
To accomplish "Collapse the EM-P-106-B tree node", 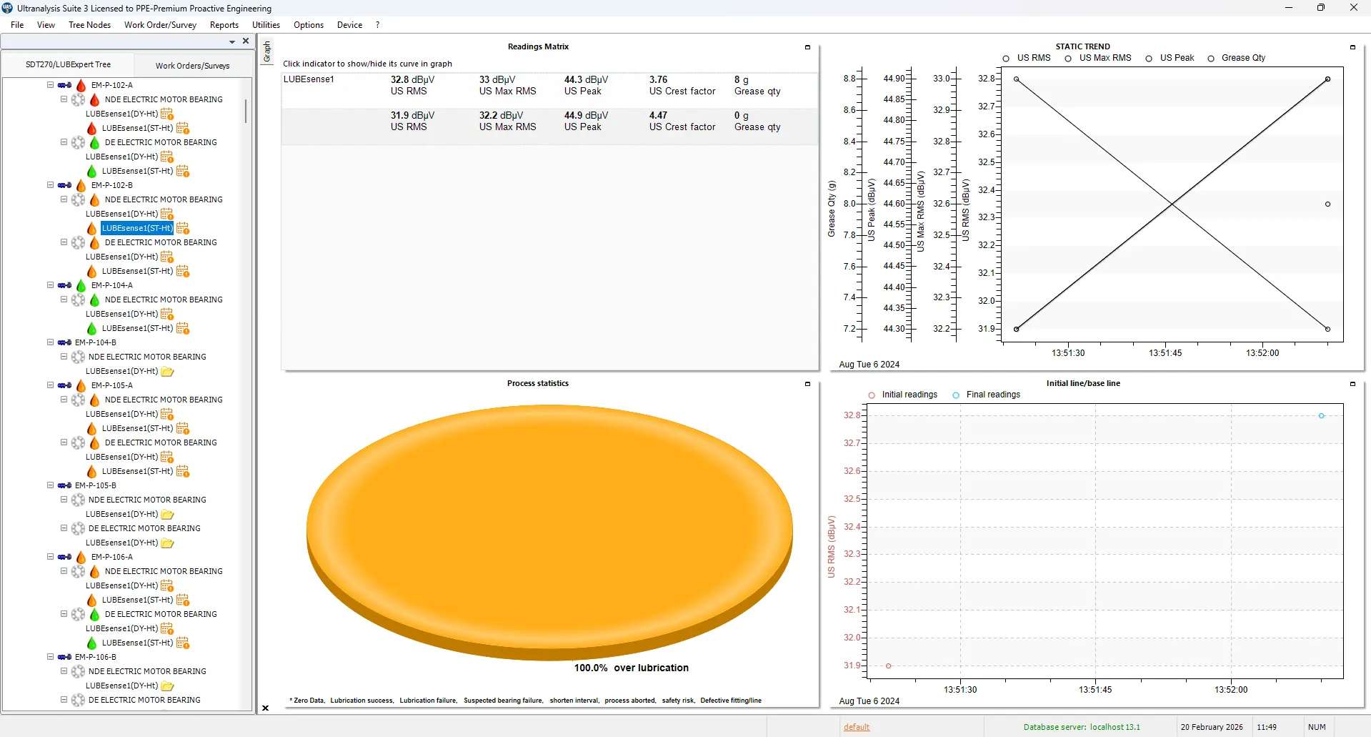I will (x=51, y=657).
